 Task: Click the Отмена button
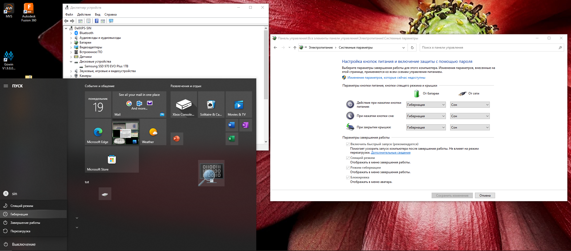(485, 196)
